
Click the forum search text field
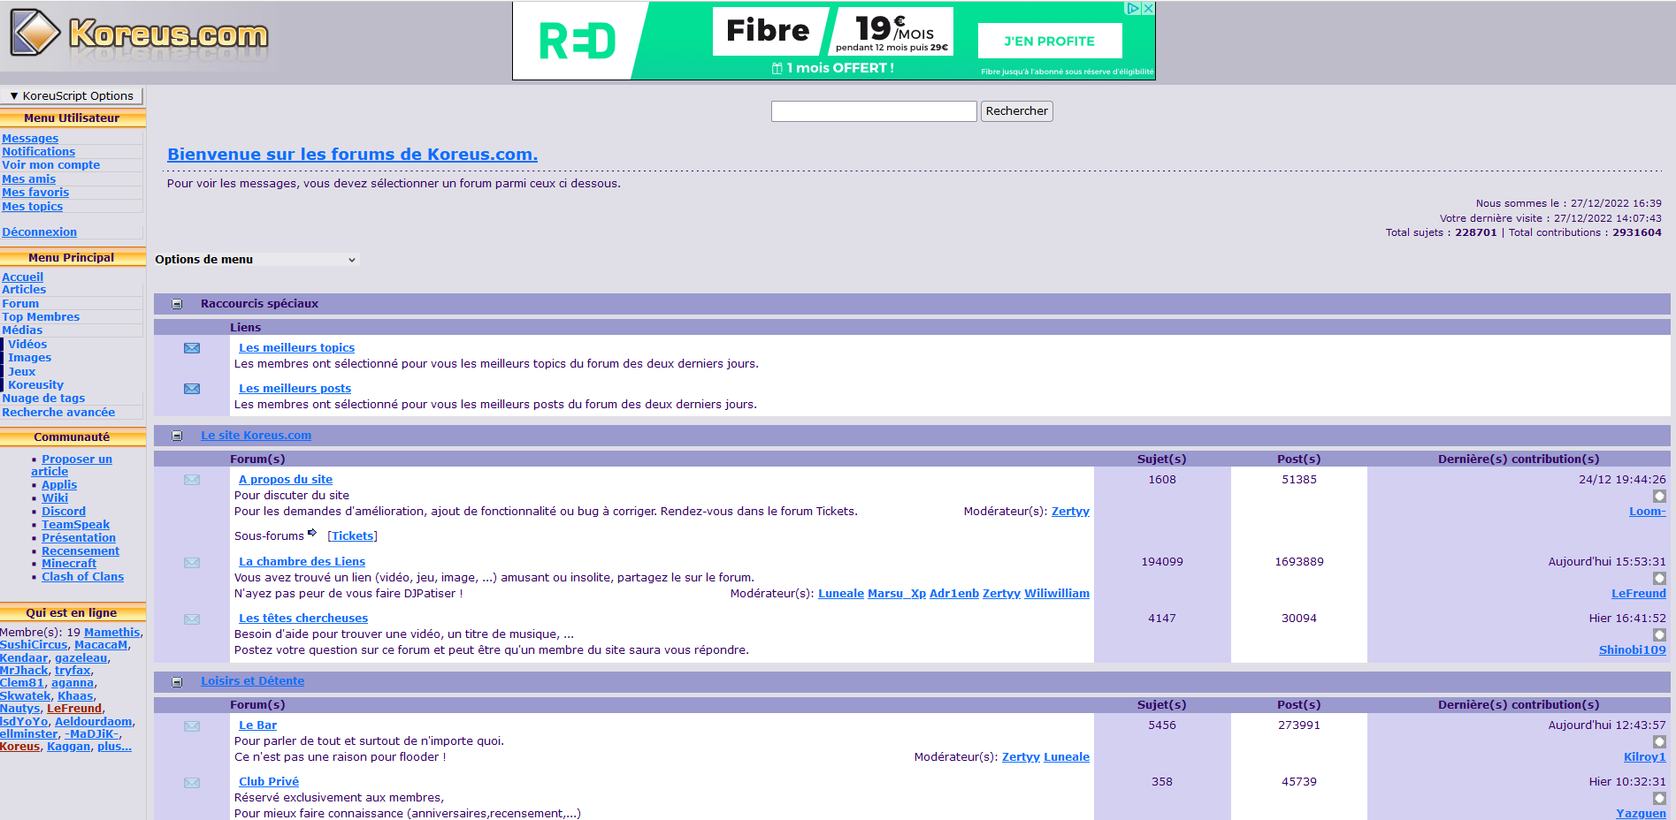(x=873, y=111)
